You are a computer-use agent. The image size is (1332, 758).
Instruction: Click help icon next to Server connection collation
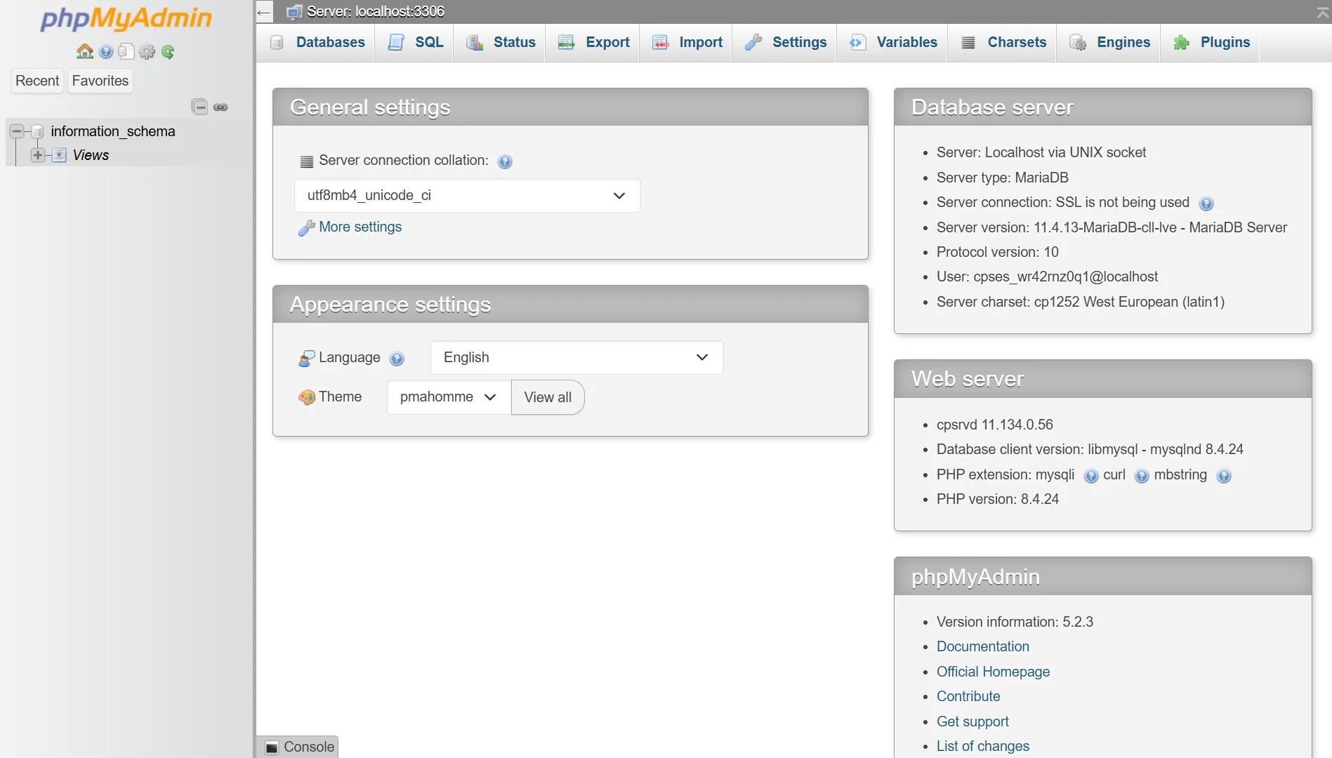point(505,161)
